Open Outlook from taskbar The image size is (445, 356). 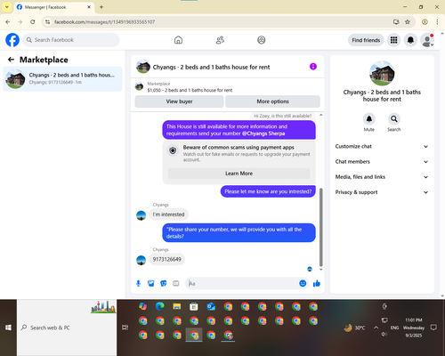pyautogui.click(x=211, y=306)
